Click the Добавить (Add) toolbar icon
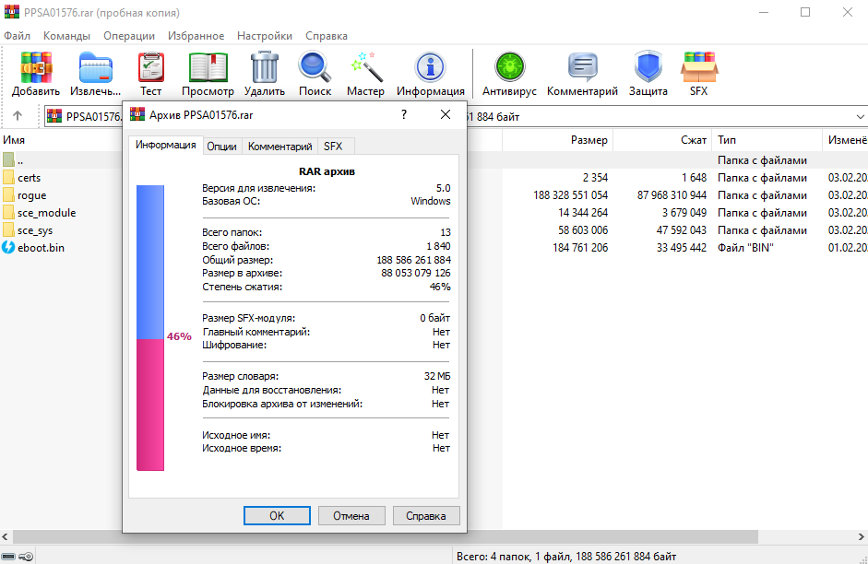The height and width of the screenshot is (564, 868). point(36,68)
